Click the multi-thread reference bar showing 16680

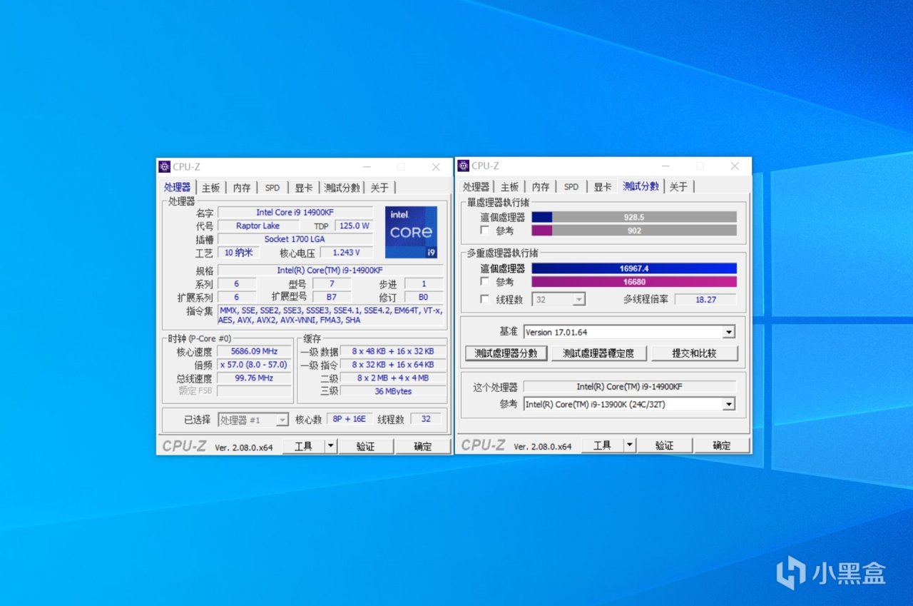click(634, 282)
